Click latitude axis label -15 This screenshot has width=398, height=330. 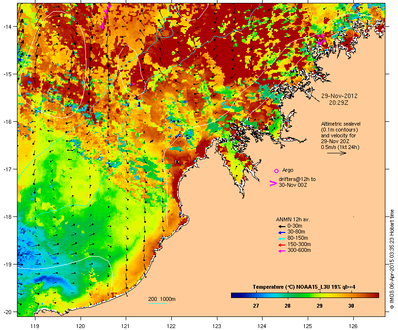click(7, 74)
